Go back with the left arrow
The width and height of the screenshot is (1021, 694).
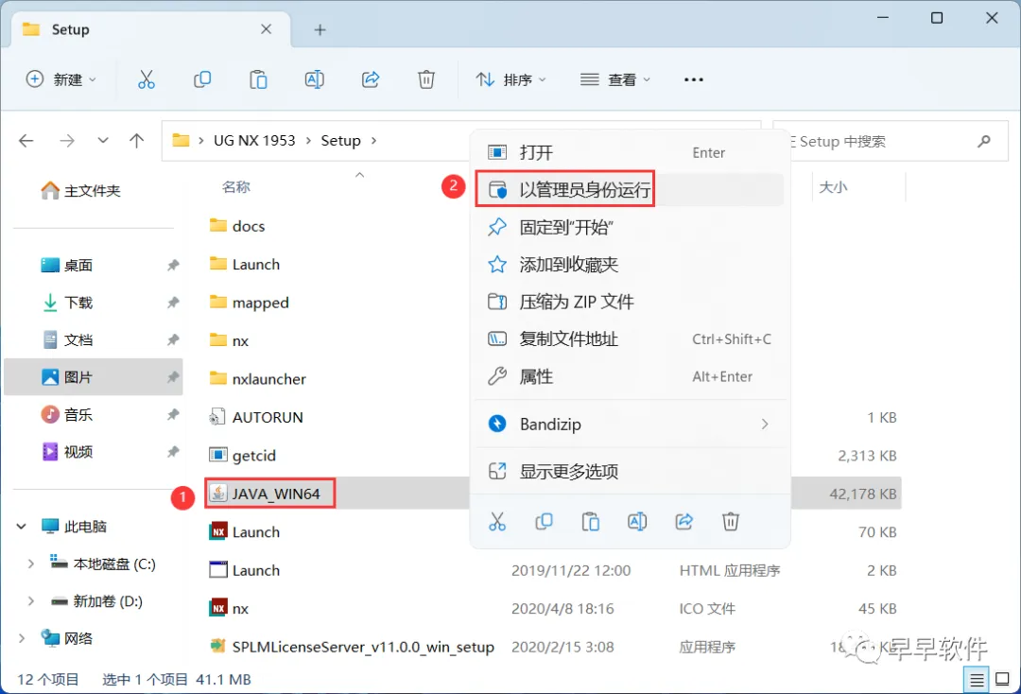coord(26,141)
